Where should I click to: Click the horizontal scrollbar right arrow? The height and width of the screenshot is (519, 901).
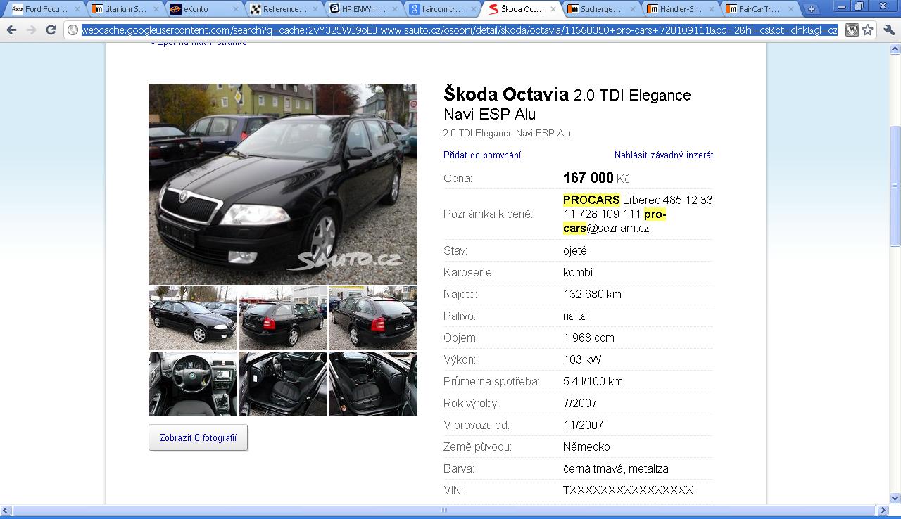click(883, 510)
